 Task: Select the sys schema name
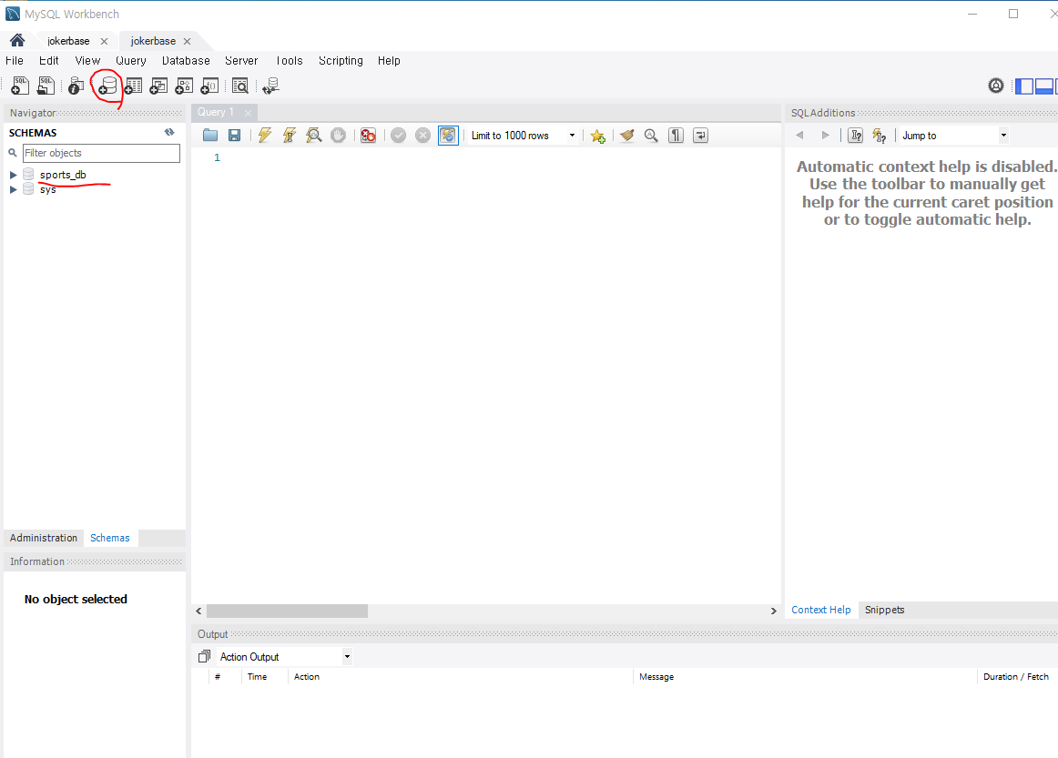48,189
